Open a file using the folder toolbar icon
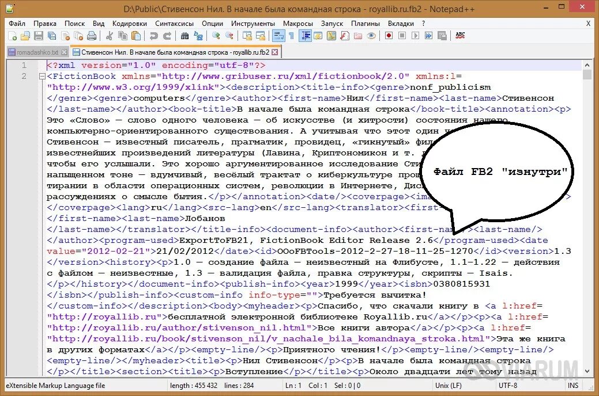The image size is (599, 396). [25, 36]
